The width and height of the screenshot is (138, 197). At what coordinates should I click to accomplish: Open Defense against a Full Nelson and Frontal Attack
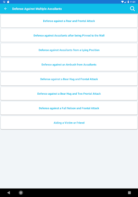[x=69, y=108]
